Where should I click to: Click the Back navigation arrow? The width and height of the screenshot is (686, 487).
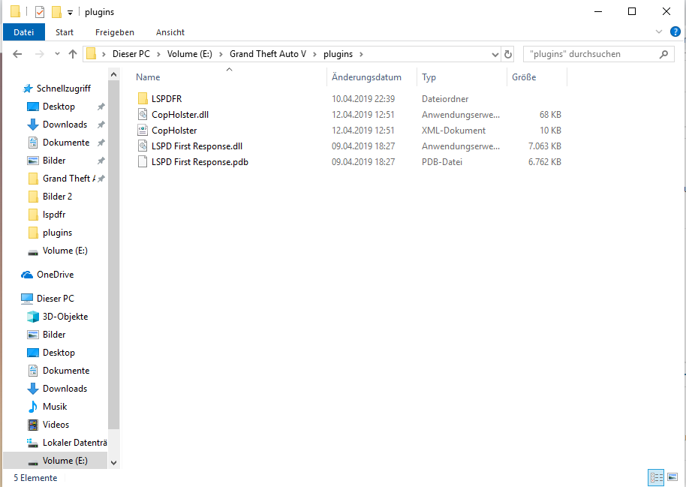(x=17, y=54)
